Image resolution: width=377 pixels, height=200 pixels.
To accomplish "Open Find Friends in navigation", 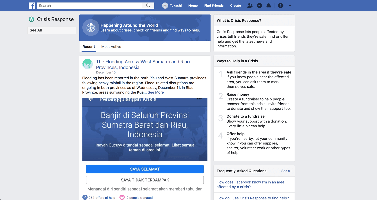I will click(214, 6).
